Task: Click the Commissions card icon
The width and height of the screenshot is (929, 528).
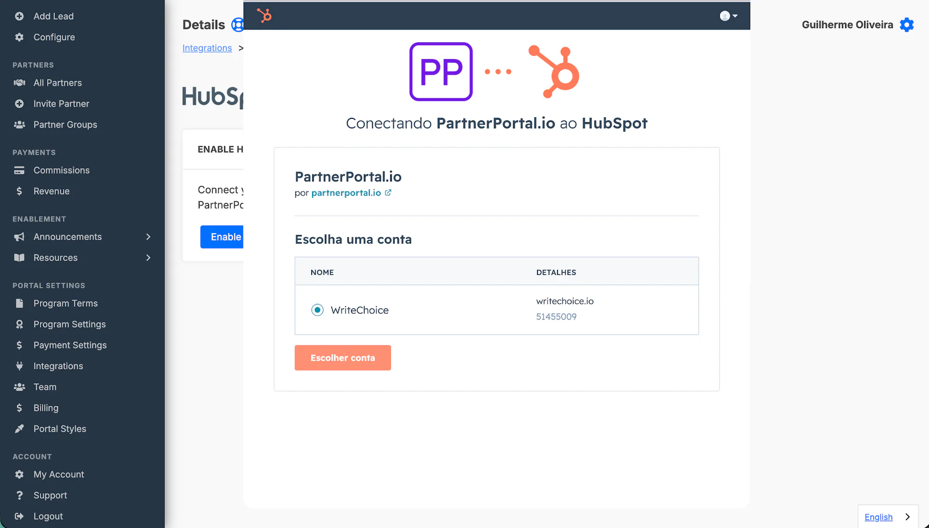Action: tap(19, 170)
